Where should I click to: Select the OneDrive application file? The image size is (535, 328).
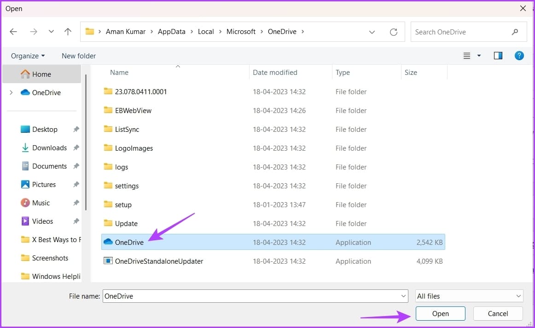(x=273, y=242)
